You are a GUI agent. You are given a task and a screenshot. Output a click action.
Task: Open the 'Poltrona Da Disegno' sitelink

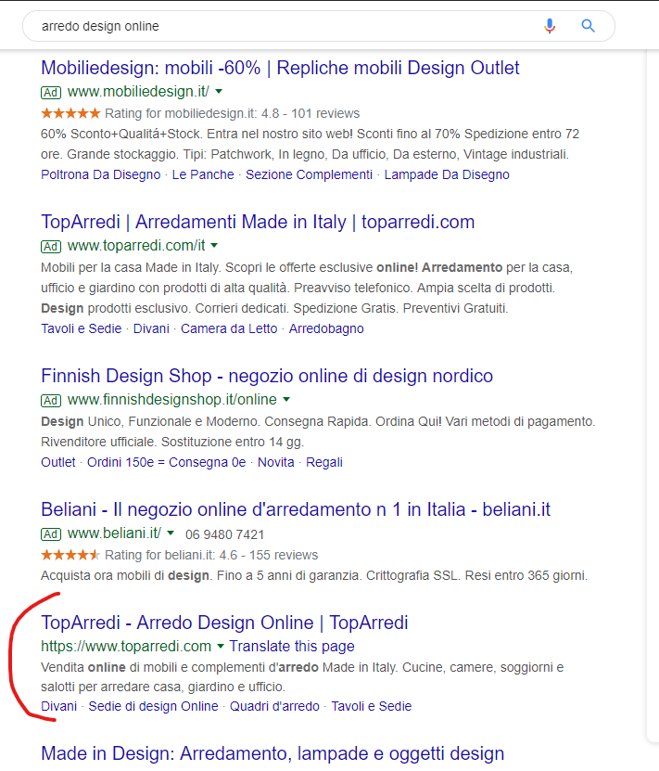[x=101, y=174]
